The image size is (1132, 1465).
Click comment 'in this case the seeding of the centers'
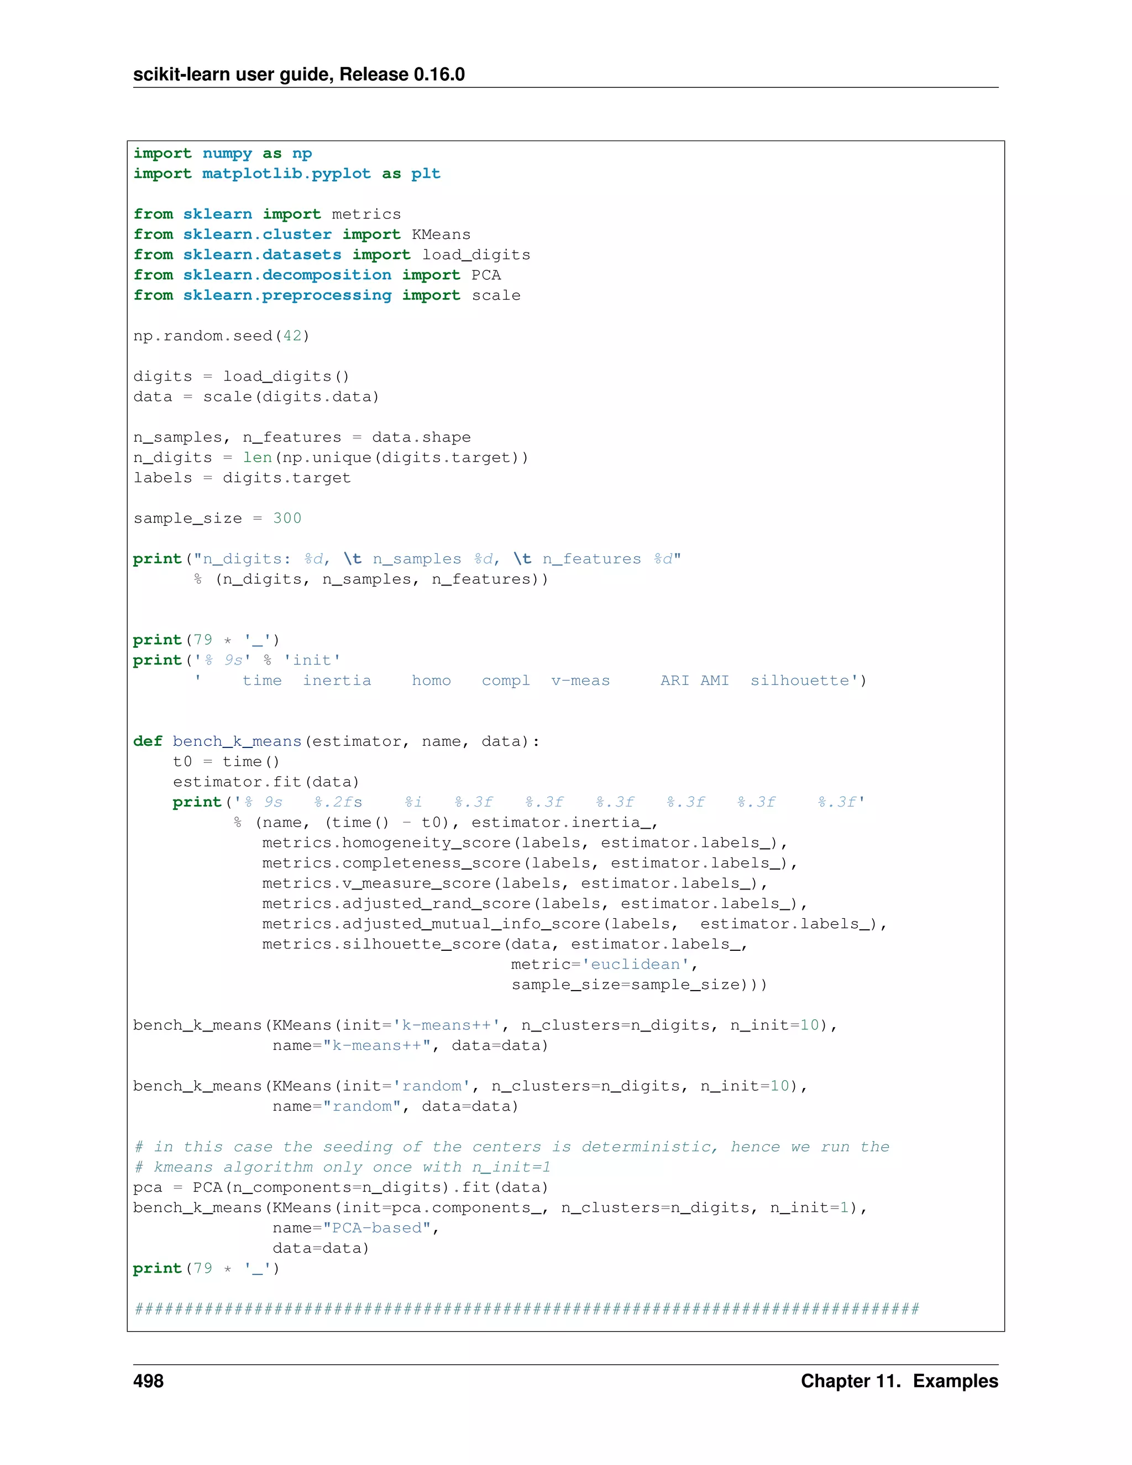point(511,1147)
